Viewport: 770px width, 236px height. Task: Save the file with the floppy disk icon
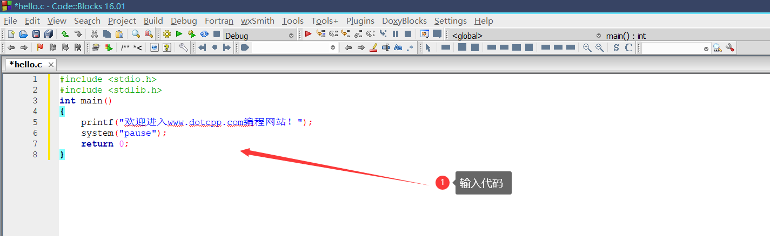point(36,34)
